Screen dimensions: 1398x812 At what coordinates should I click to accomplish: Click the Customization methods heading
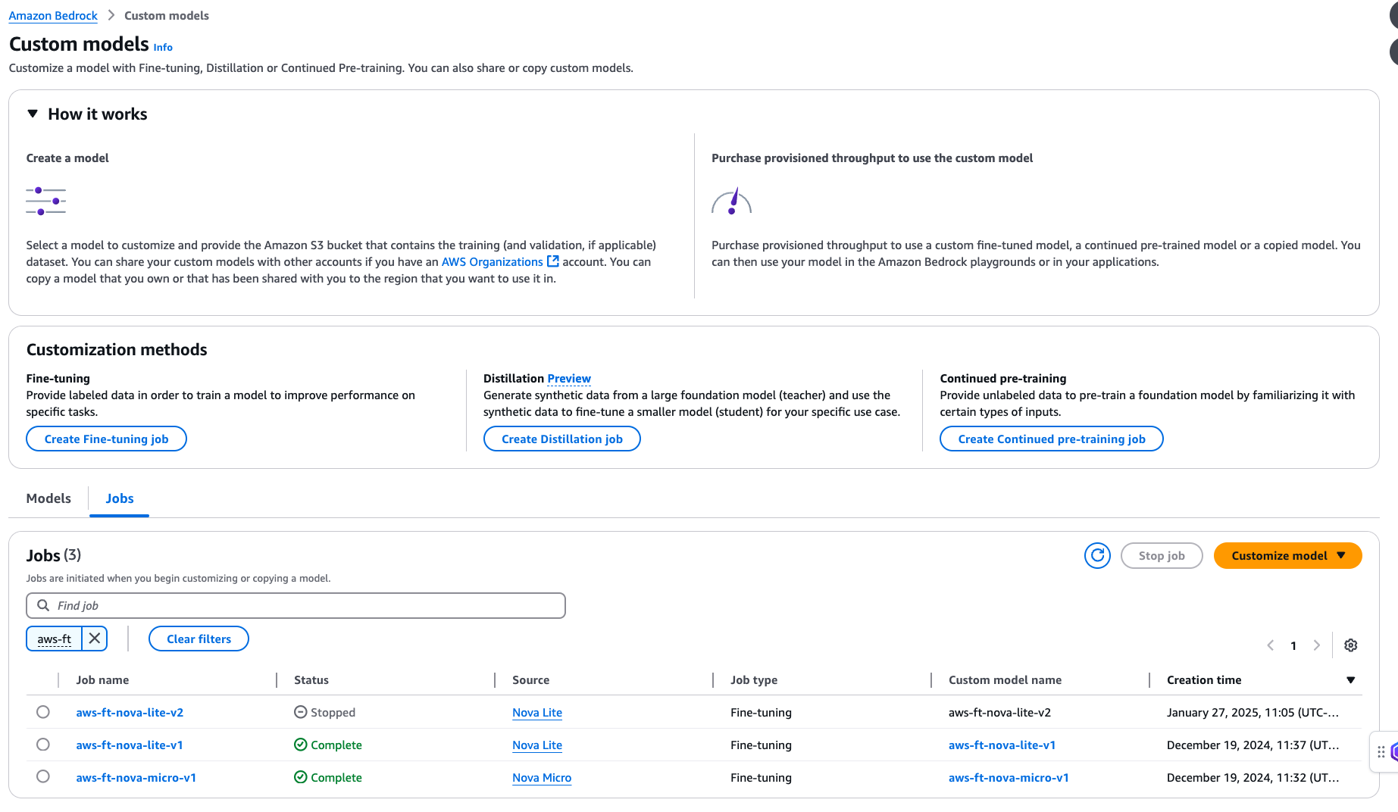pos(117,350)
